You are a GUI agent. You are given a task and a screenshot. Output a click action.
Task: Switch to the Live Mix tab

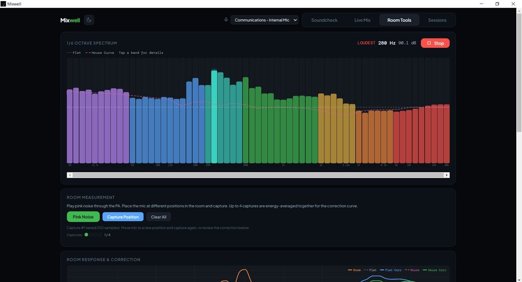coord(362,20)
